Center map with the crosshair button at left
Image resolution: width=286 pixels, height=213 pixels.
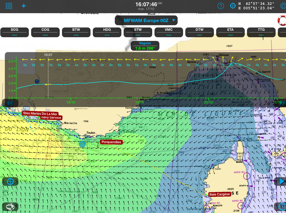[10, 182]
